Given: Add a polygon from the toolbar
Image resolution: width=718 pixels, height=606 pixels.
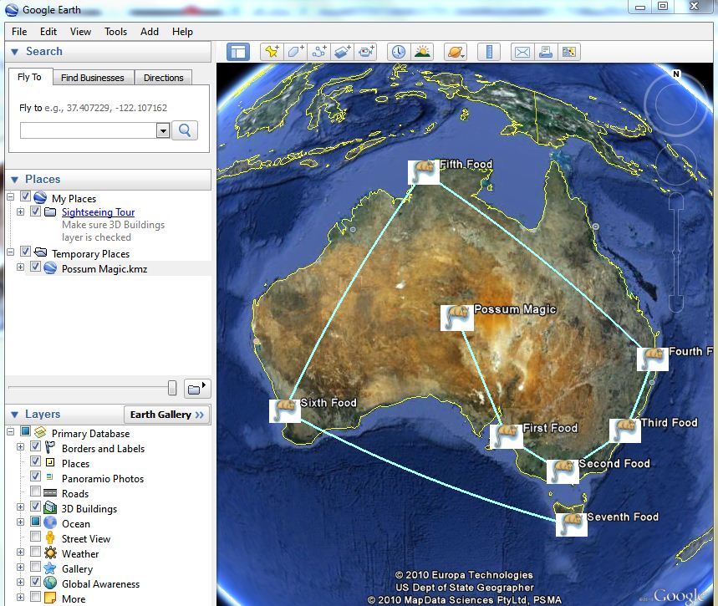Looking at the screenshot, I should point(295,52).
